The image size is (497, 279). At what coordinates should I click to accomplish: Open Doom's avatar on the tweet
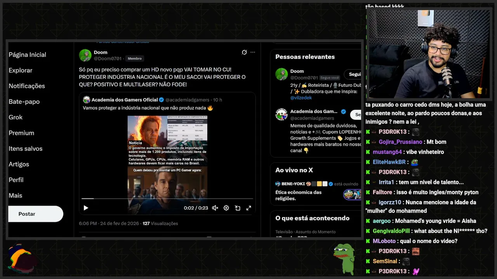point(85,55)
